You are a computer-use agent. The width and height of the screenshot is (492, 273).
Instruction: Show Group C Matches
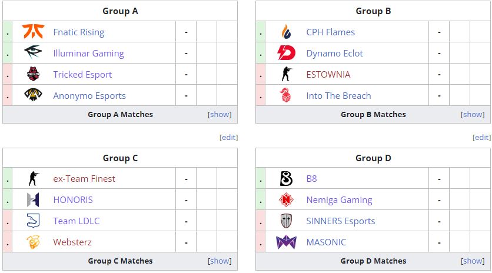click(220, 261)
